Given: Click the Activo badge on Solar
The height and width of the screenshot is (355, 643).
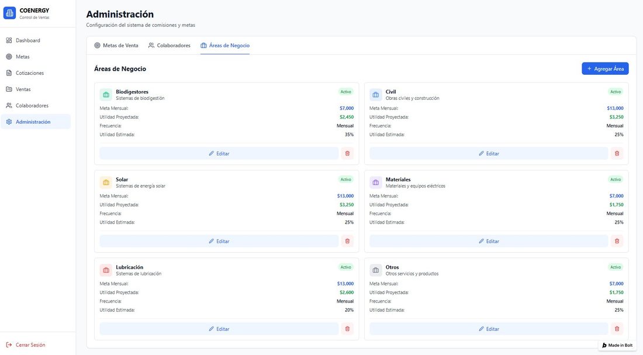Looking at the screenshot, I should click(x=345, y=179).
